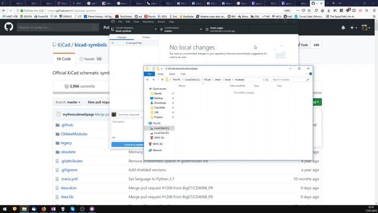This screenshot has height=213, width=378.
Task: Open the File tab in File Explorer
Action: tap(149, 74)
